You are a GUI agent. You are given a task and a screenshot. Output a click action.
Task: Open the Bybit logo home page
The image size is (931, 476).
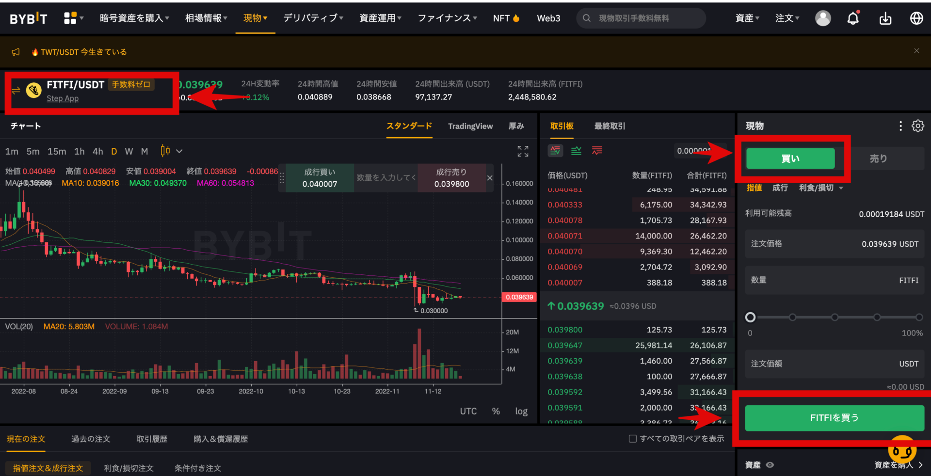[x=29, y=18]
